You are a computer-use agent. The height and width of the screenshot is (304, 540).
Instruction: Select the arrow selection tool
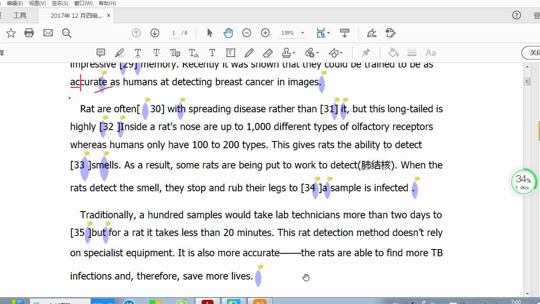tap(210, 33)
